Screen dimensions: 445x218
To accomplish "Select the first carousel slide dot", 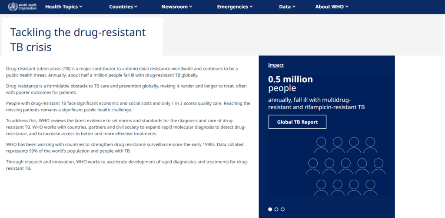I will coord(270,209).
